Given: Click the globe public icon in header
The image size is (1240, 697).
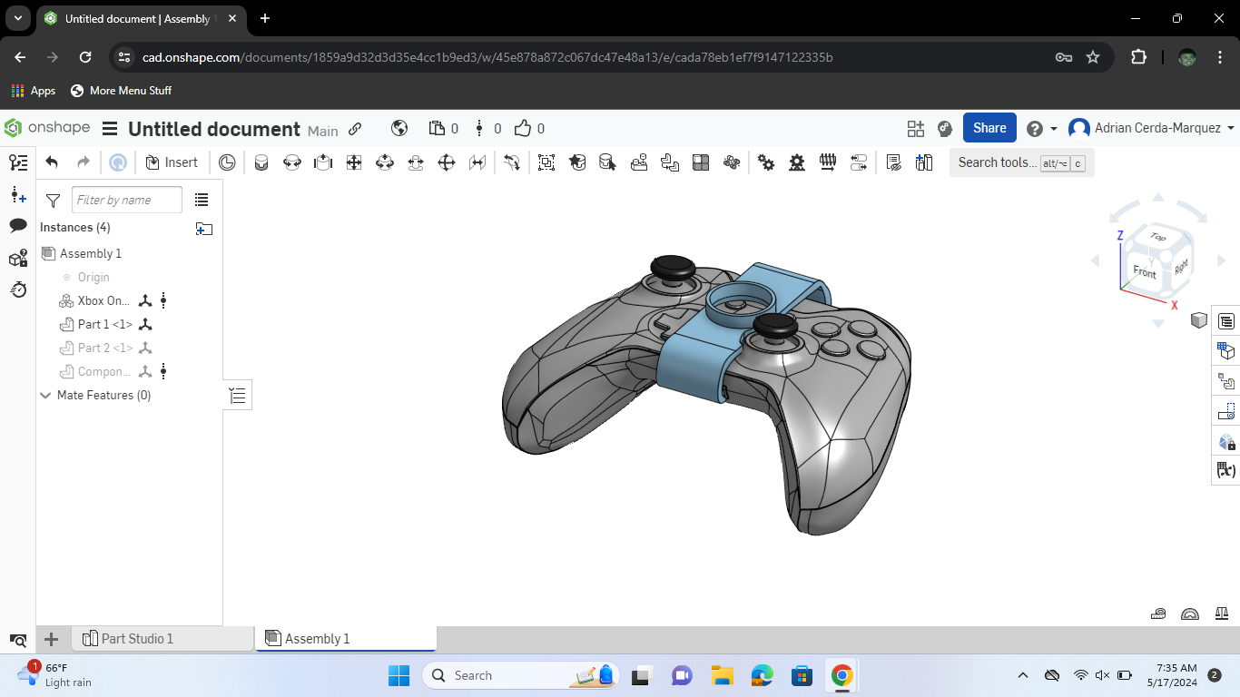Looking at the screenshot, I should (x=399, y=128).
